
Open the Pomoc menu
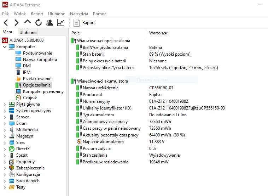pos(100,14)
